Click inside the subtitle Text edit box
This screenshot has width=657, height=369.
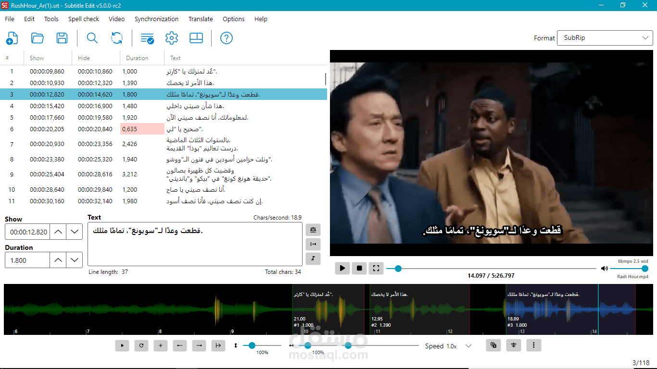pos(195,244)
